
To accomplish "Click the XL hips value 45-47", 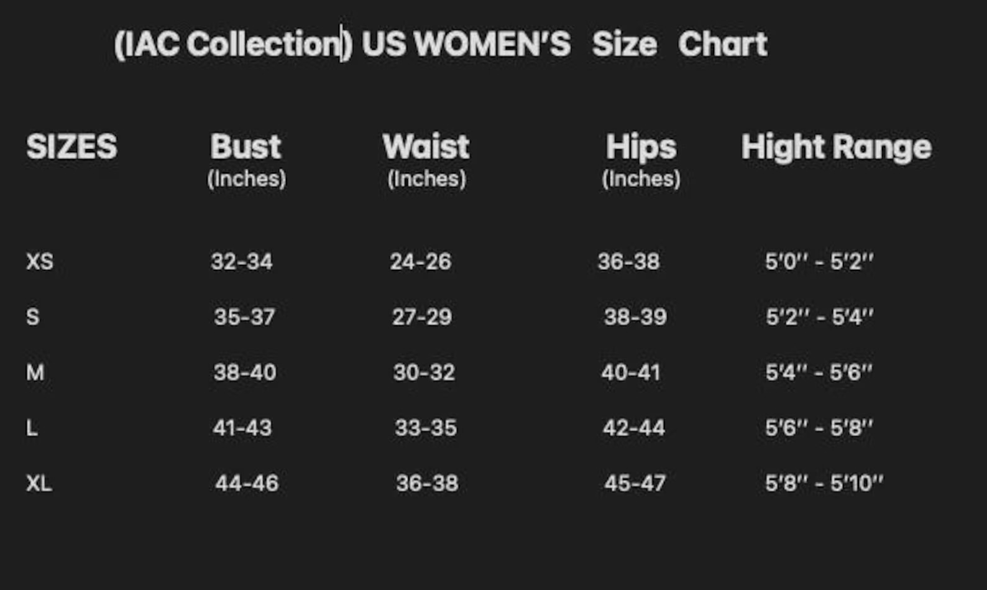I will tap(635, 483).
